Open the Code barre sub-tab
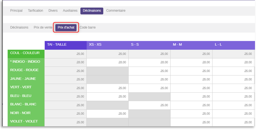The image size is (261, 131). 88,28
